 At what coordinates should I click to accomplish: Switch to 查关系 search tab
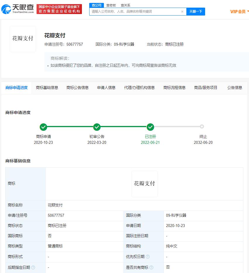pyautogui.click(x=126, y=5)
